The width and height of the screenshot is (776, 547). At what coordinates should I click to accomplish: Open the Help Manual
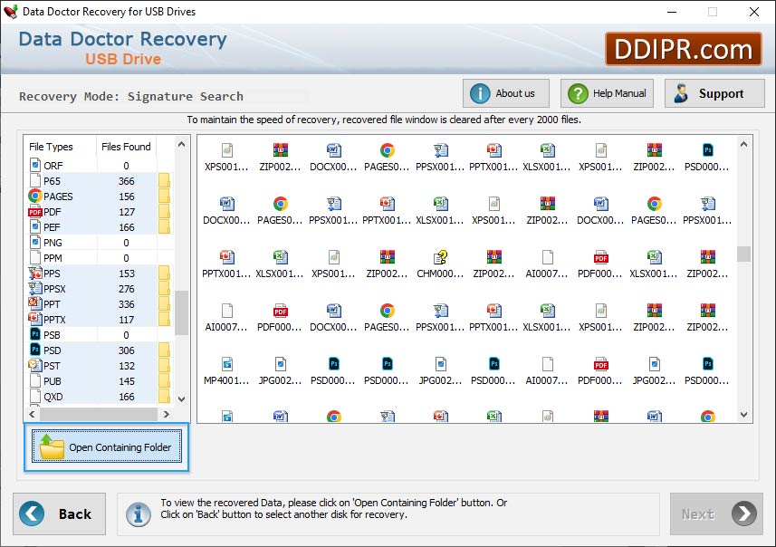click(x=607, y=93)
